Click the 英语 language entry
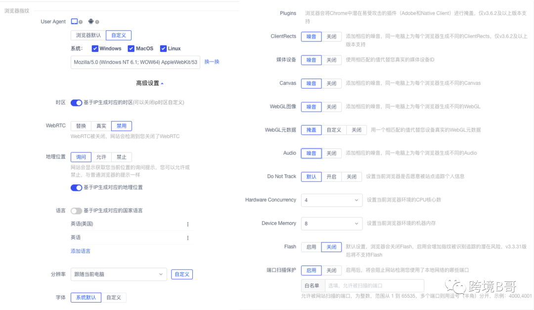 76,237
